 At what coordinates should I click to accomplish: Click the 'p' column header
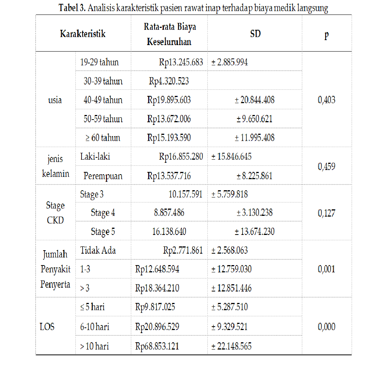[x=327, y=35]
